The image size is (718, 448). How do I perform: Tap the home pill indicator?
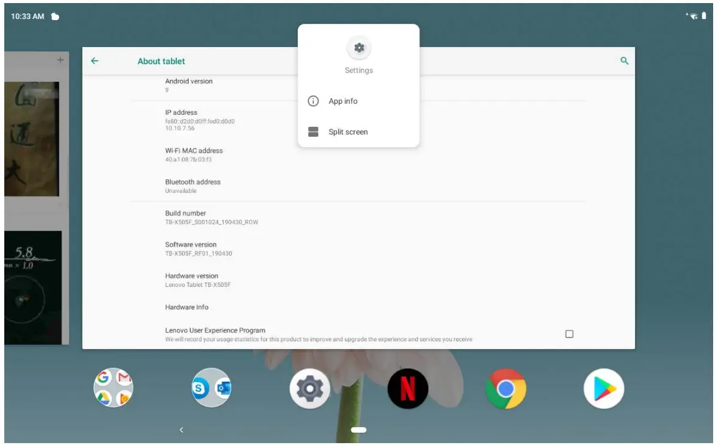coord(359,430)
